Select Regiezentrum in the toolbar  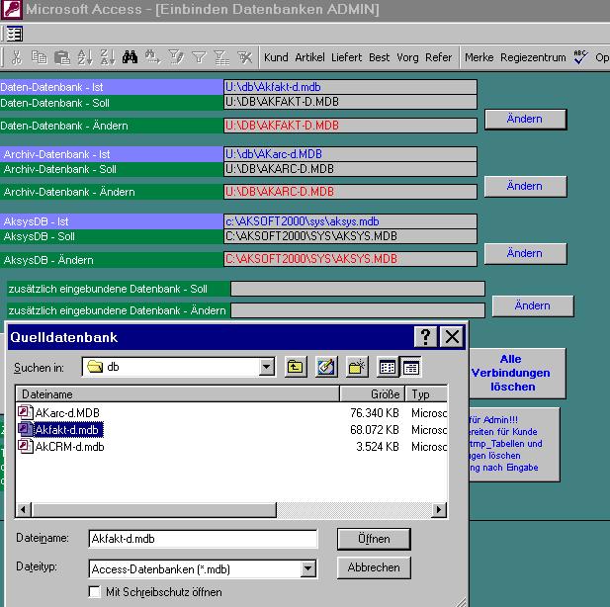[533, 57]
